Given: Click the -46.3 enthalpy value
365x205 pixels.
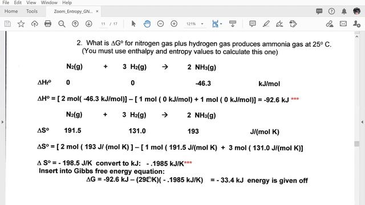Looking at the screenshot, I should (x=203, y=84).
